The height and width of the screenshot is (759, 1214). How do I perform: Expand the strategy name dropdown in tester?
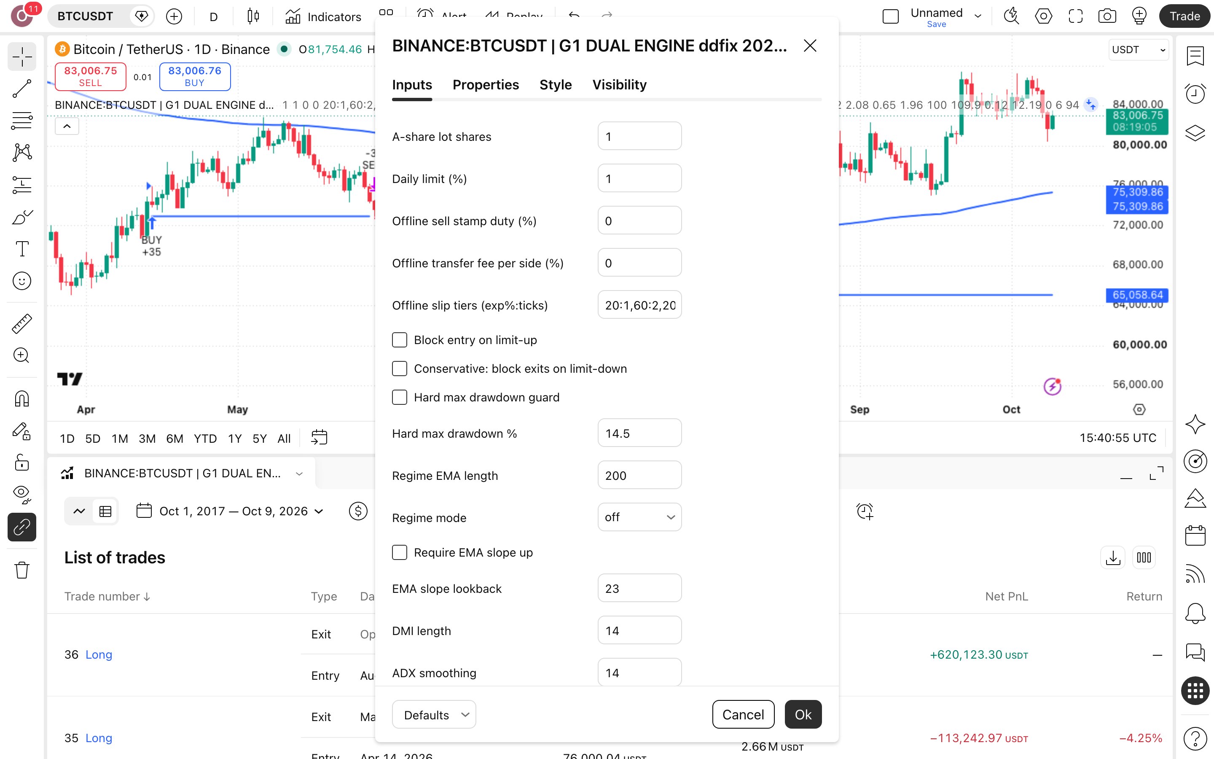[x=299, y=474]
